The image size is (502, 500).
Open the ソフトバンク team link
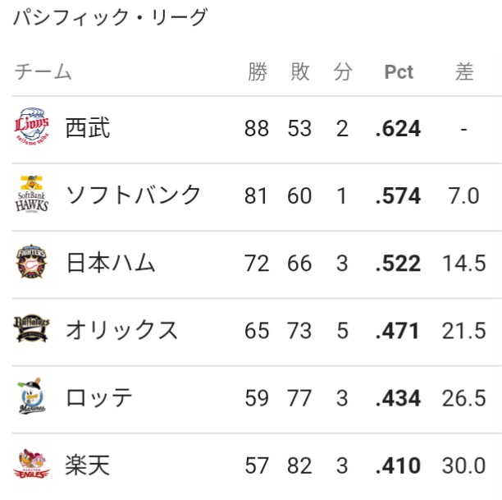point(133,195)
